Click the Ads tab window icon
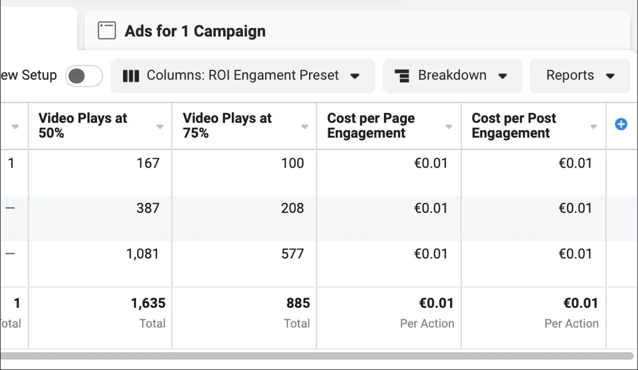638x370 pixels. coord(107,31)
